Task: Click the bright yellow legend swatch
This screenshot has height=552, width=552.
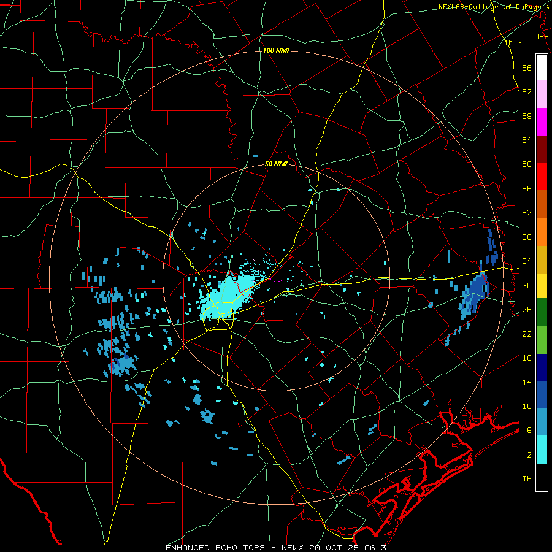Action: [x=542, y=285]
